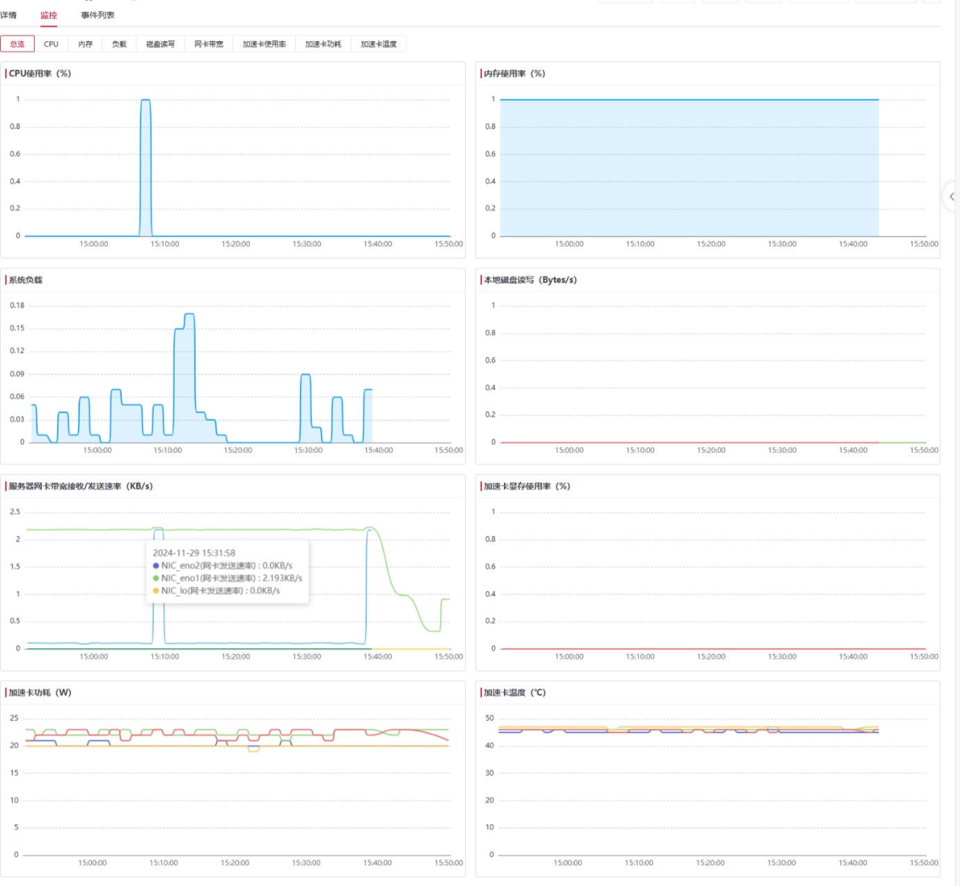The image size is (960, 886).
Task: Switch to the 事件列表 tab
Action: click(x=97, y=15)
